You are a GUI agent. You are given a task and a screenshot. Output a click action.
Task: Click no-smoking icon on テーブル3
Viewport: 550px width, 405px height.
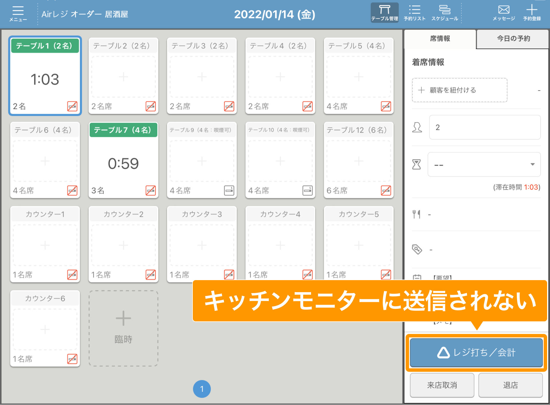229,106
